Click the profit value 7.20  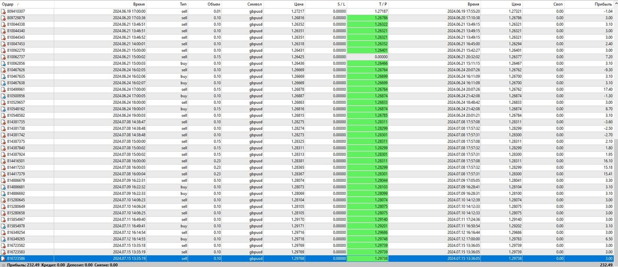(608, 56)
